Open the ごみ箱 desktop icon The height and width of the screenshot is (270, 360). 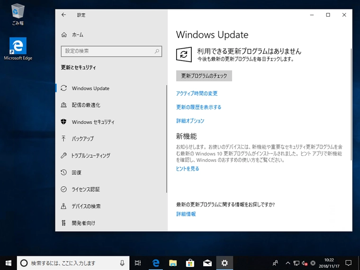[x=18, y=14]
